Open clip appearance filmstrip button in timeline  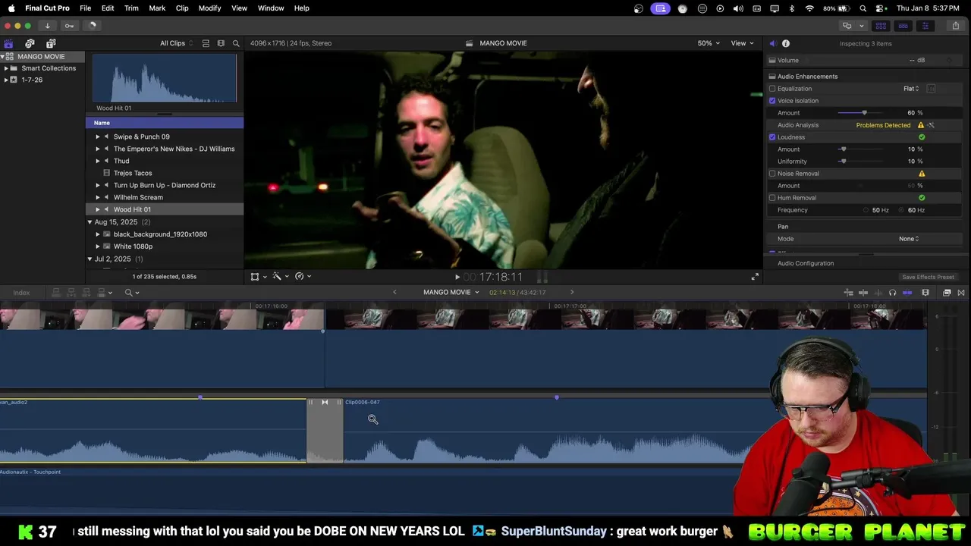925,293
